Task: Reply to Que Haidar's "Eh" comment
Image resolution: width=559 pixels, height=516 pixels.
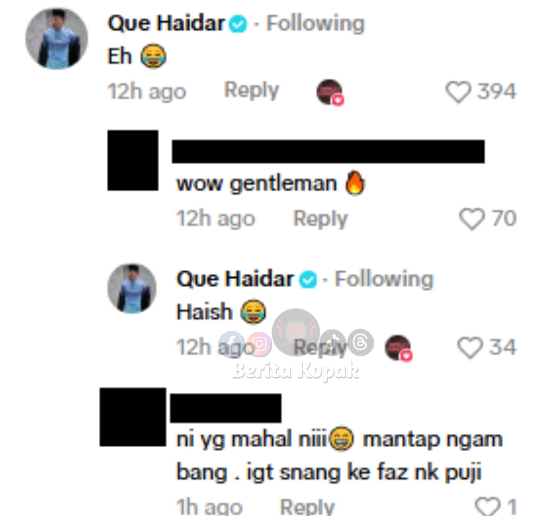Action: [252, 90]
